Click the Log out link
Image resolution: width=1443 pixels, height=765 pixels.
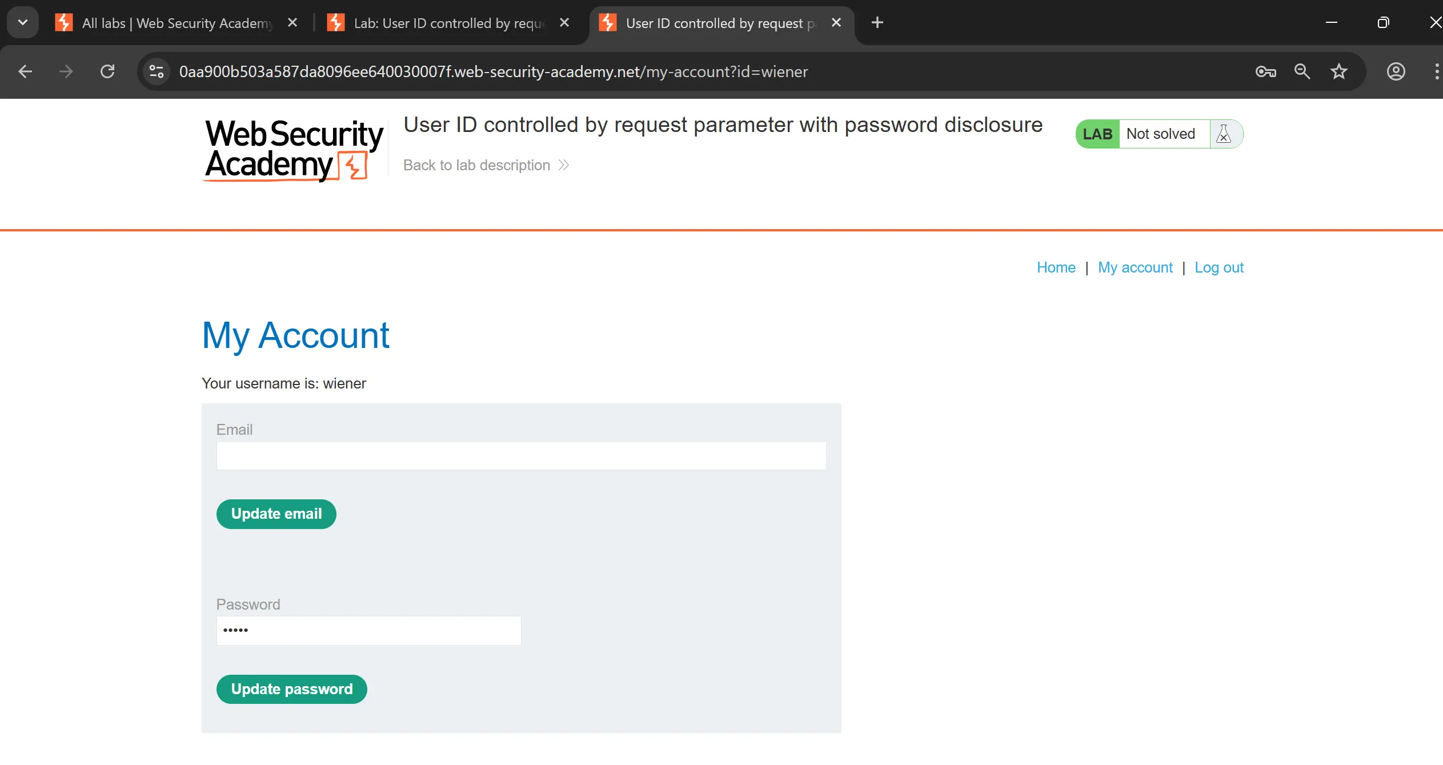1218,267
